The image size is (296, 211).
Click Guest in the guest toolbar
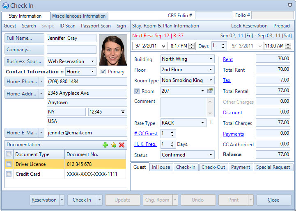(10, 26)
